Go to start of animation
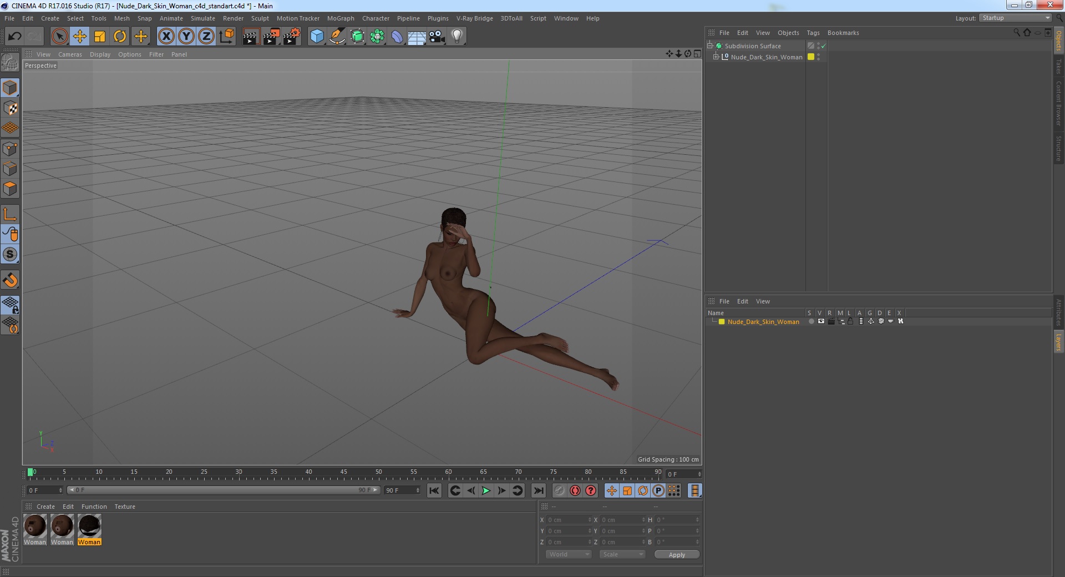 point(434,490)
